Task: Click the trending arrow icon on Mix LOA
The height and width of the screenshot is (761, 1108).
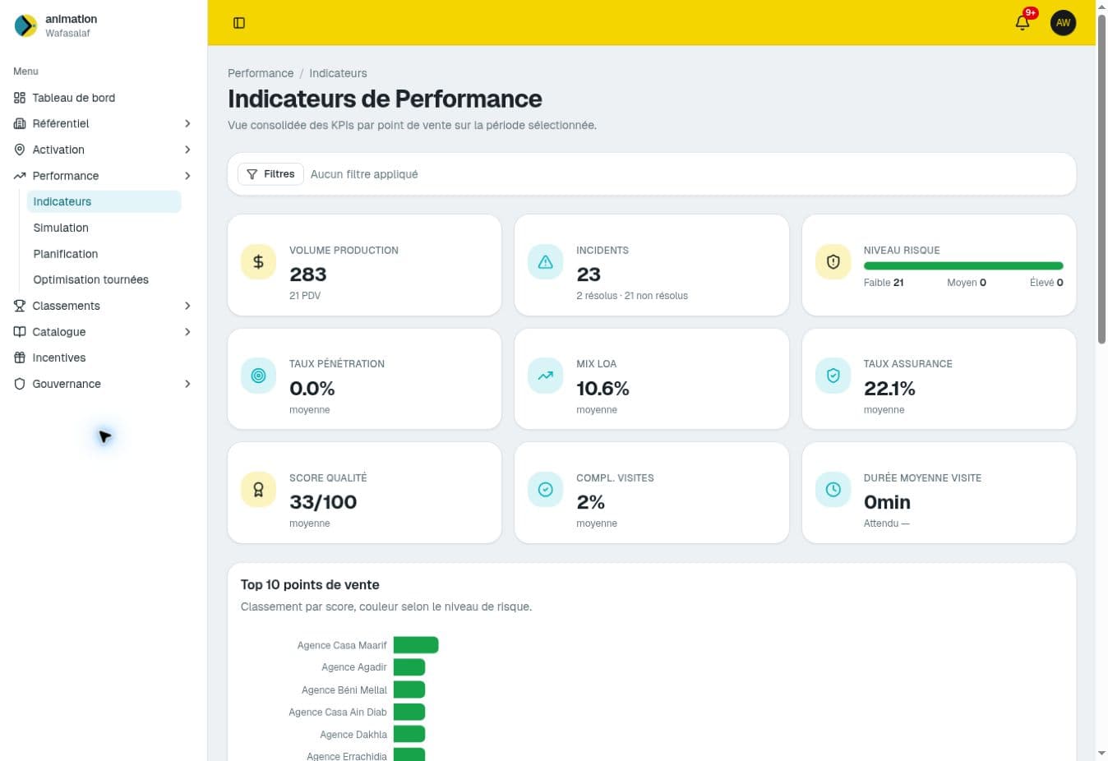Action: [x=545, y=376]
